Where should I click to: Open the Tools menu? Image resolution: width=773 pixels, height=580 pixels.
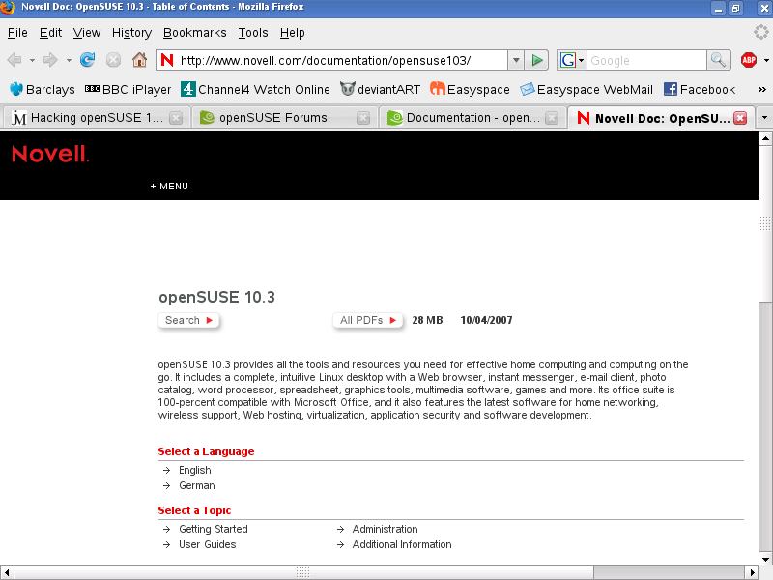pos(253,33)
